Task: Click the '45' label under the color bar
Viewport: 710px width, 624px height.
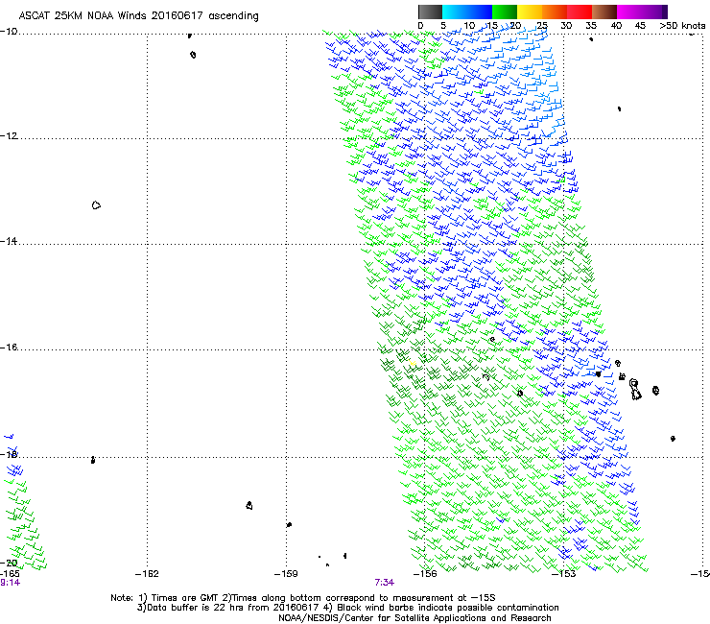Action: tap(640, 26)
